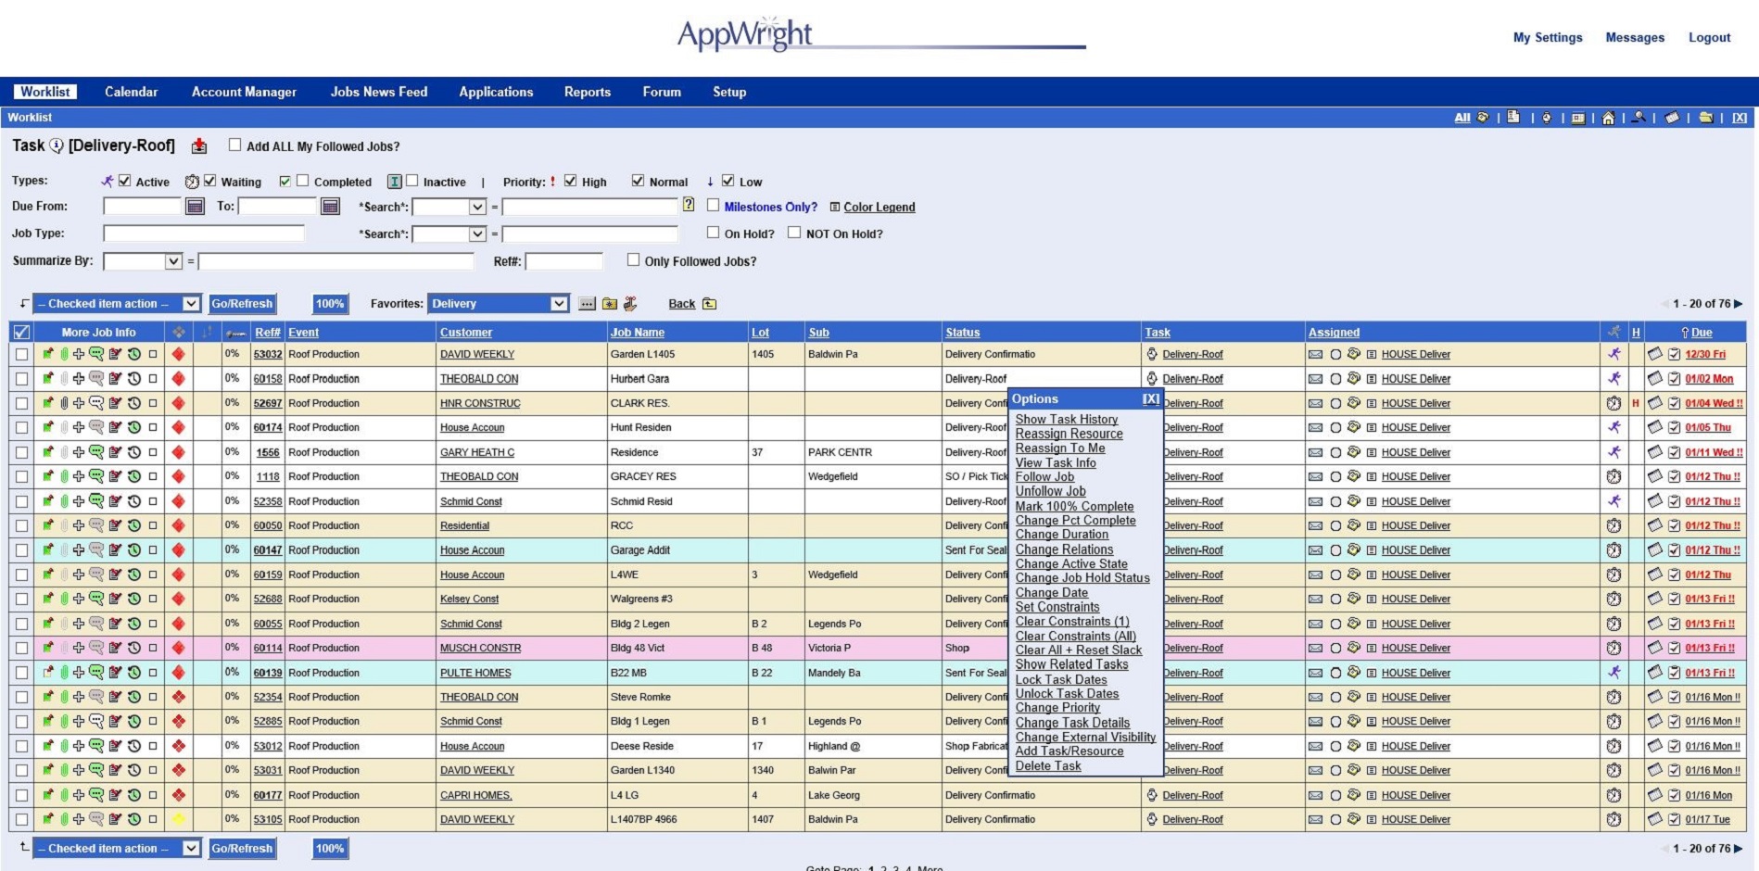Open the Account Manager menu tab
Viewport: 1759px width, 871px height.
(244, 92)
